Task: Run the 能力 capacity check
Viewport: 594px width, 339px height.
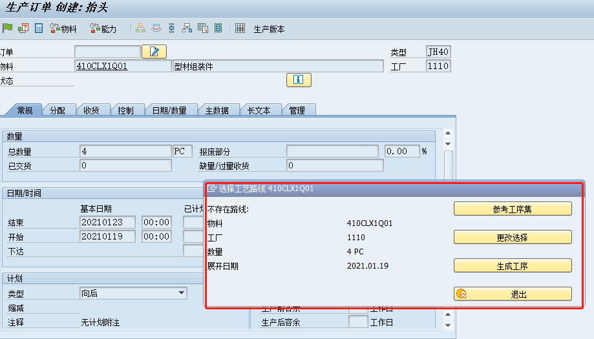Action: click(103, 28)
